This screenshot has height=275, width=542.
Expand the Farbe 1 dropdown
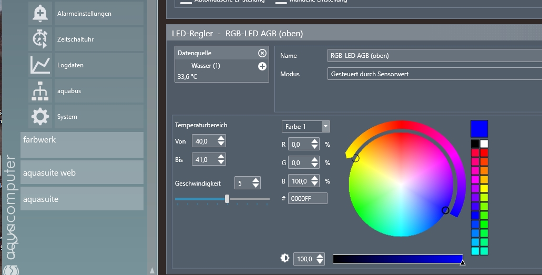click(x=325, y=127)
